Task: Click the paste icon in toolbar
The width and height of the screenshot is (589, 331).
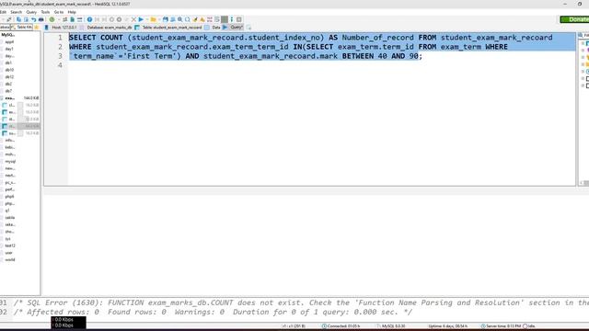Action: coord(26,19)
